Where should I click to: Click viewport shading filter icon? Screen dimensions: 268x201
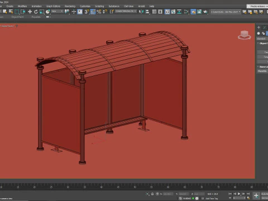pyautogui.click(x=17, y=26)
